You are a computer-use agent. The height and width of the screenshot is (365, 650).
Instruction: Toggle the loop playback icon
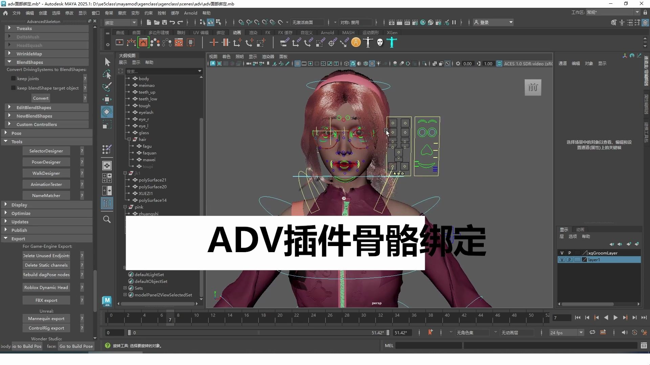point(592,333)
